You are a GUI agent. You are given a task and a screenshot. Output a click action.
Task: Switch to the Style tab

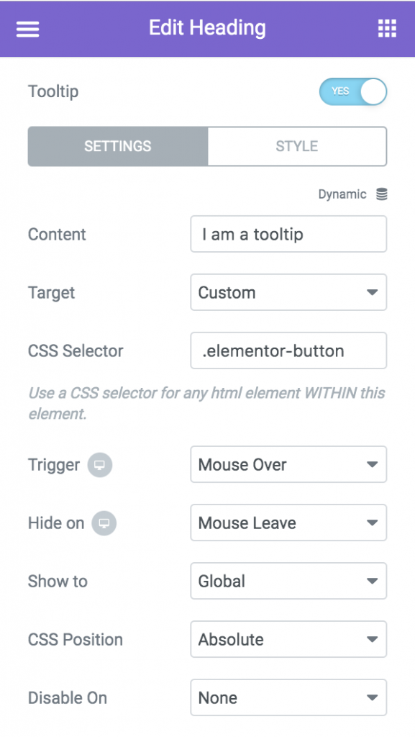point(297,146)
